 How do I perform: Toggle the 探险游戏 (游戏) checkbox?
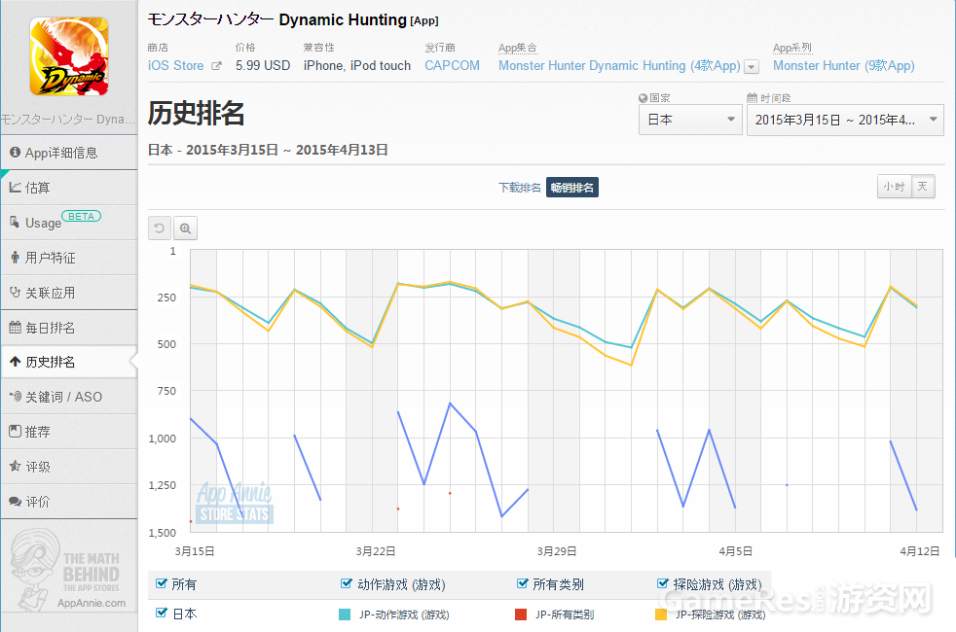coord(663,583)
